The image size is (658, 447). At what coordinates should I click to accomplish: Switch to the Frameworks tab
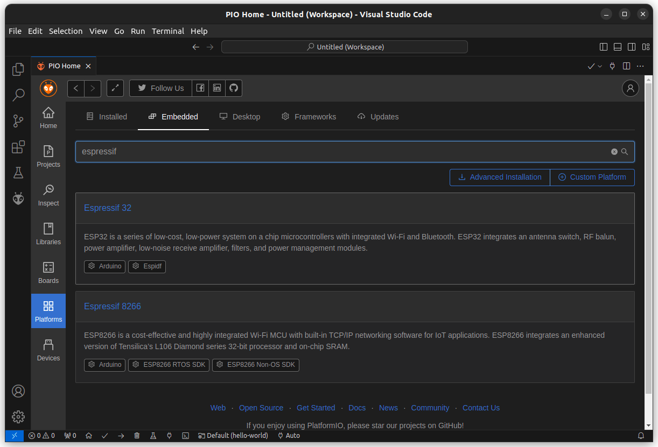309,117
